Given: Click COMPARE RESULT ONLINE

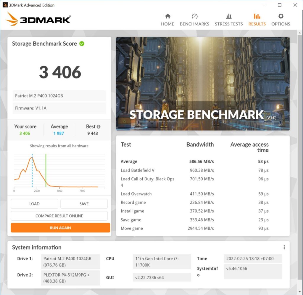Looking at the screenshot, I should click(x=60, y=216).
